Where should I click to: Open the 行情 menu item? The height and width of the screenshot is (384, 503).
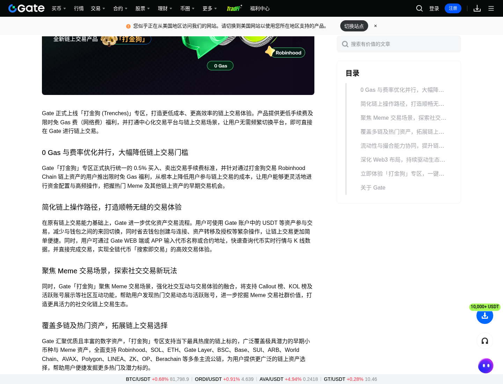click(x=79, y=8)
